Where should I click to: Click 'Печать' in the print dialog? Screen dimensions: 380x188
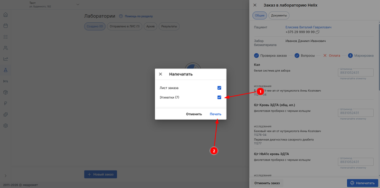(x=216, y=114)
